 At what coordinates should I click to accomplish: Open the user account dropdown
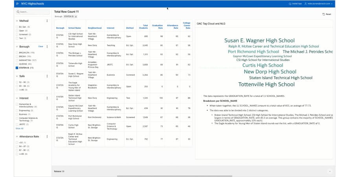pos(319,4)
